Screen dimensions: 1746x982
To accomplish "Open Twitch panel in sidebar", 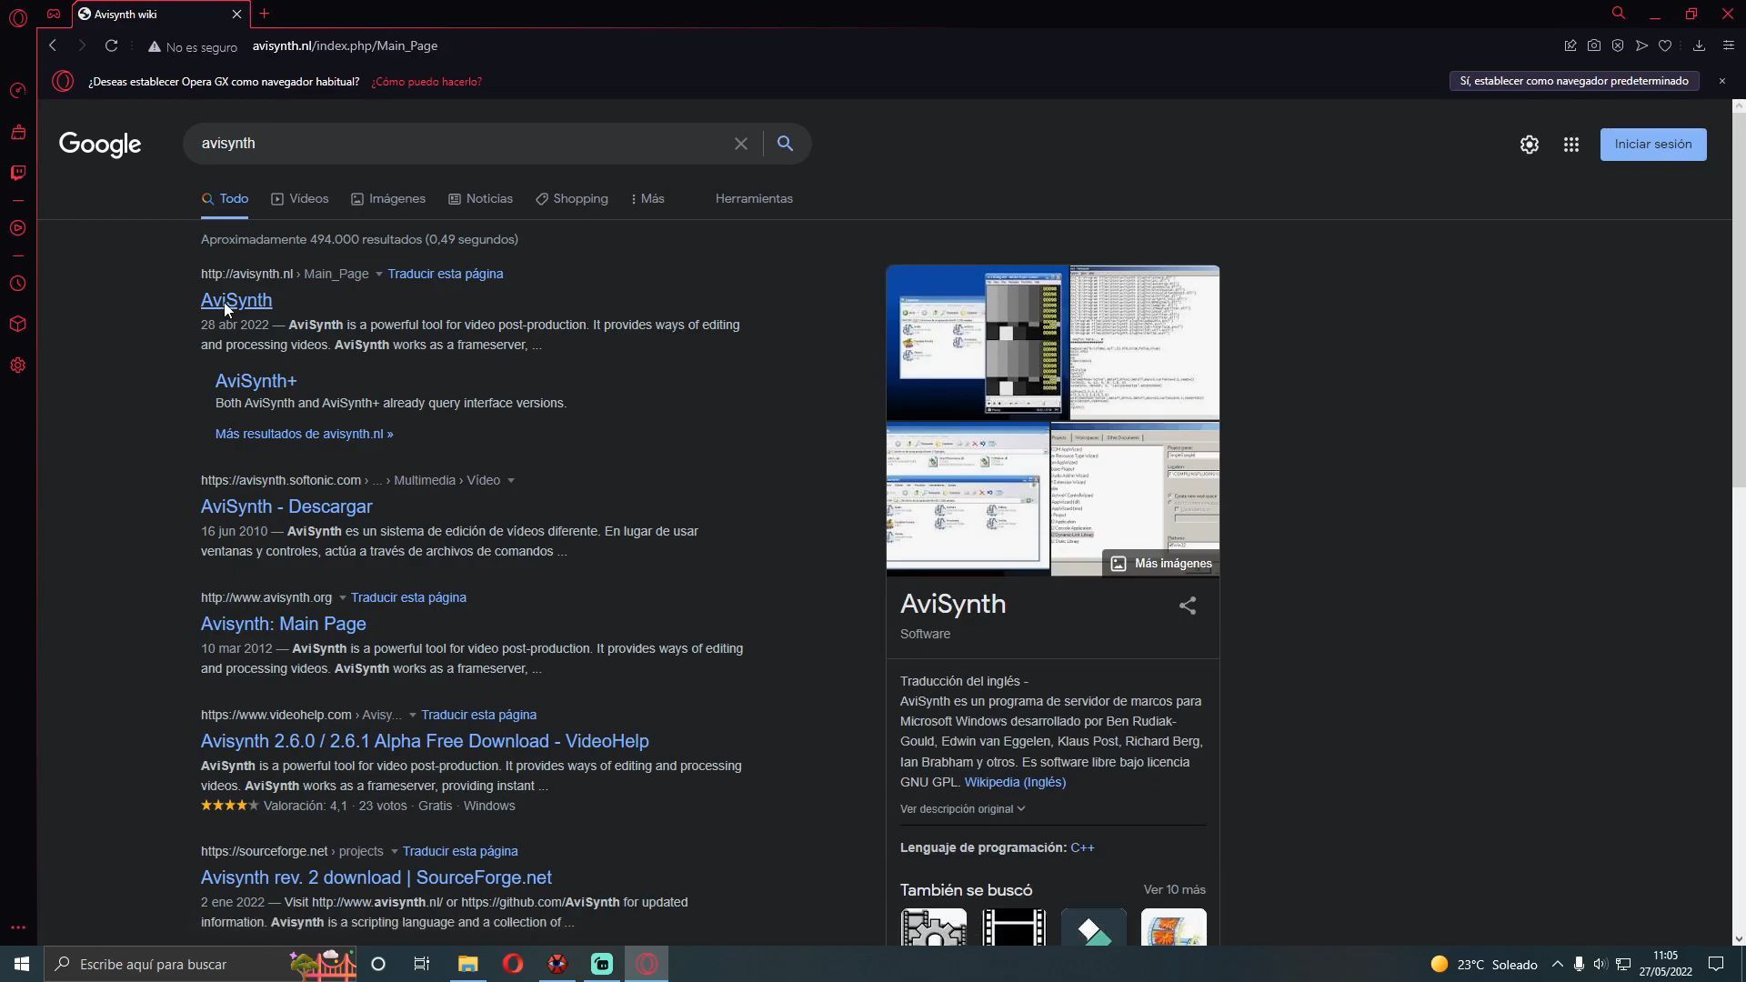I will 17,173.
